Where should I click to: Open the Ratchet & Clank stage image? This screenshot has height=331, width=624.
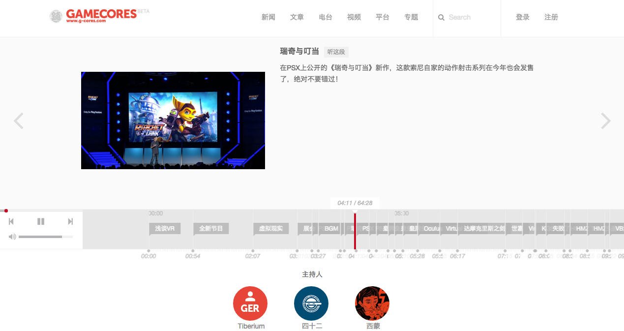[x=173, y=120]
